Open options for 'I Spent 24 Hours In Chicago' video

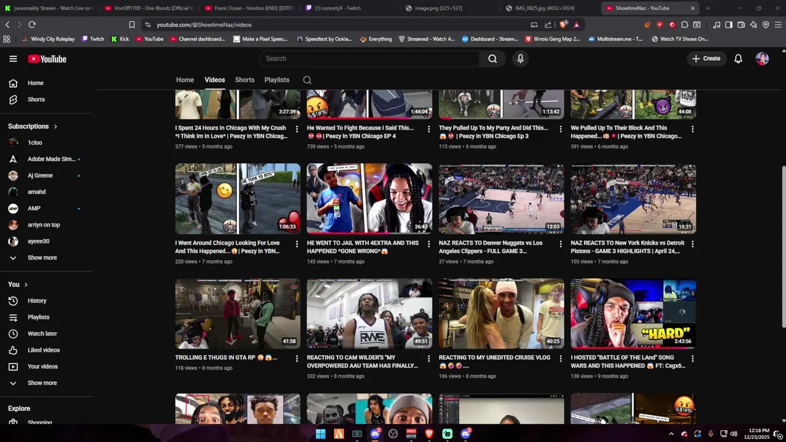(x=297, y=129)
